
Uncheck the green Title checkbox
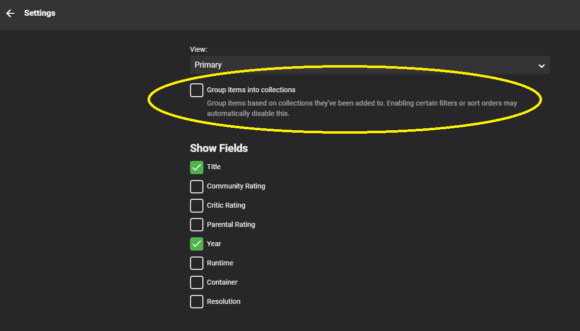coord(196,167)
